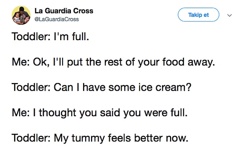Click the first "Toddler:" speaker label
The width and height of the screenshot is (242, 148).
coord(31,37)
